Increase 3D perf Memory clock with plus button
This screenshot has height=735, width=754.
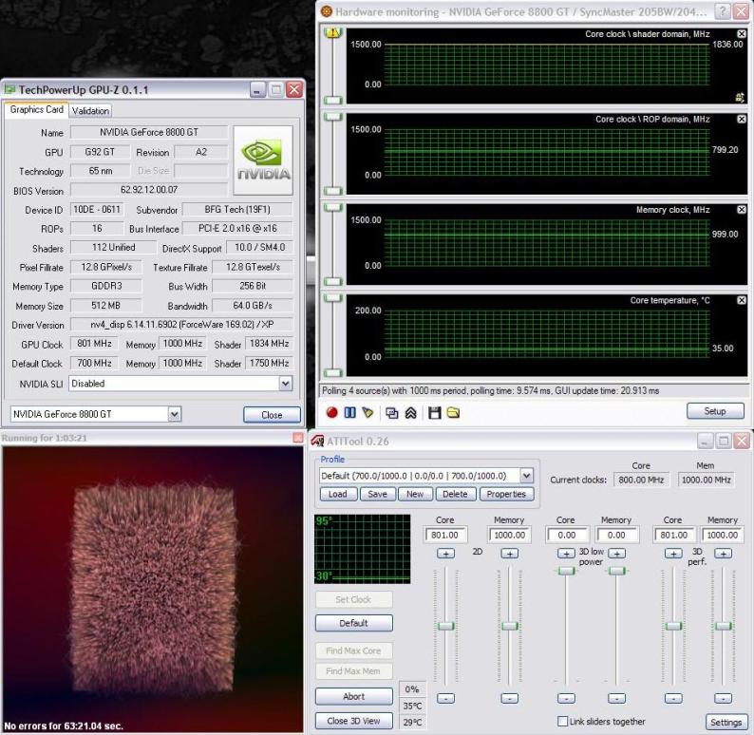pyautogui.click(x=724, y=554)
